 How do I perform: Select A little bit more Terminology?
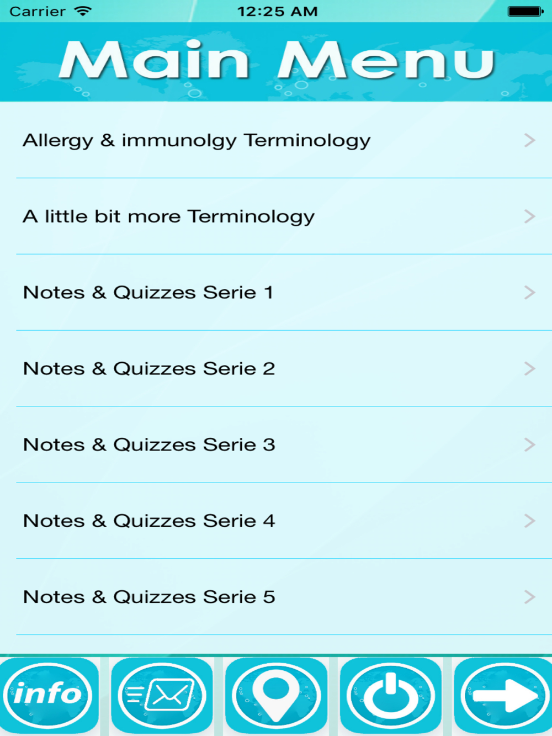[169, 216]
